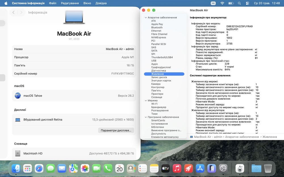Open Launchpad apps grid in Dock
This screenshot has height=177, width=284.
pyautogui.click(x=27, y=169)
